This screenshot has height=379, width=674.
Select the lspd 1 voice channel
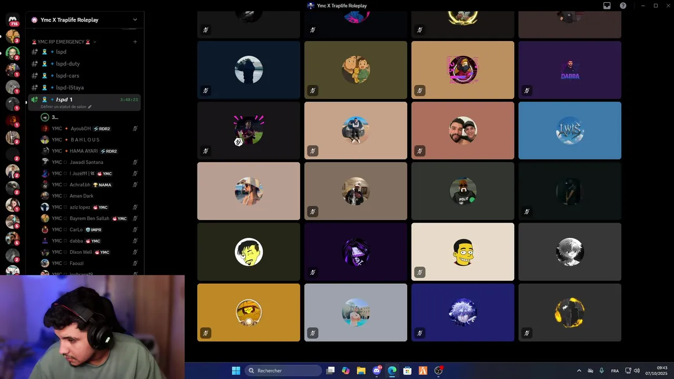click(x=84, y=102)
